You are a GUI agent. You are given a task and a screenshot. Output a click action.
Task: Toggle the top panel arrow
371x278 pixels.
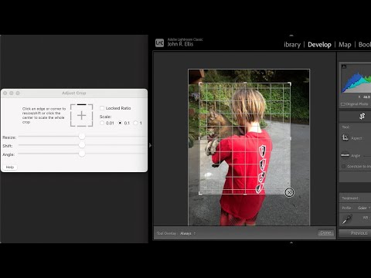(291, 36)
